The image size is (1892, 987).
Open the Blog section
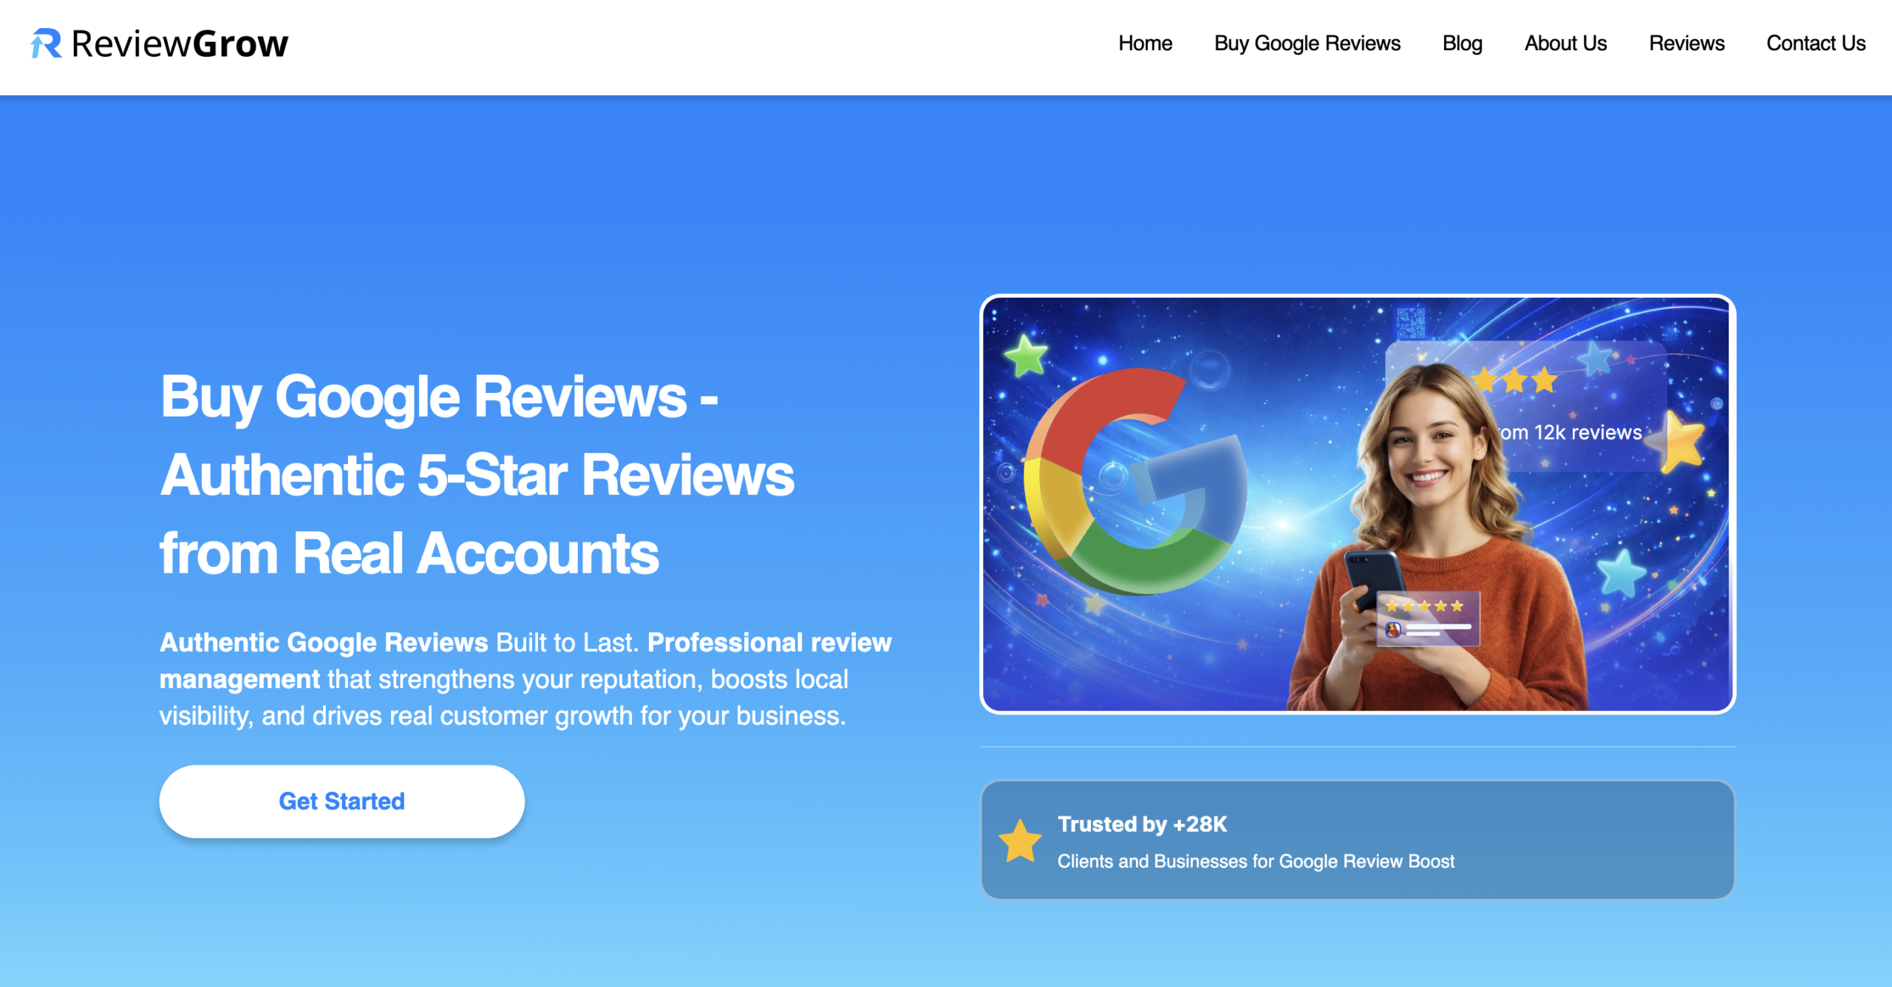click(x=1462, y=44)
